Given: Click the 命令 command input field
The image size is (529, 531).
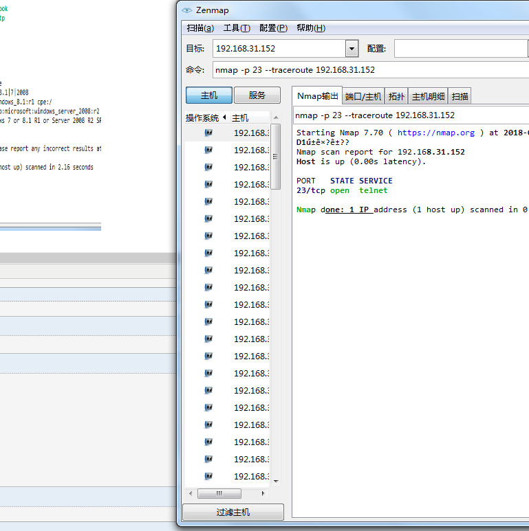Looking at the screenshot, I should coord(371,70).
